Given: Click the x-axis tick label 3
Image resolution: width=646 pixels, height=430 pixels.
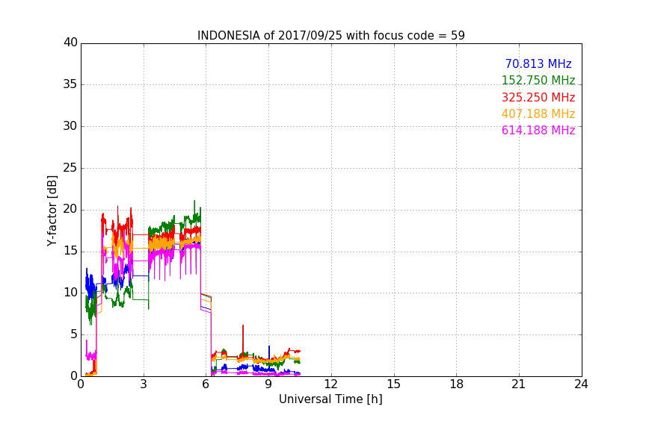Looking at the screenshot, I should (x=144, y=384).
